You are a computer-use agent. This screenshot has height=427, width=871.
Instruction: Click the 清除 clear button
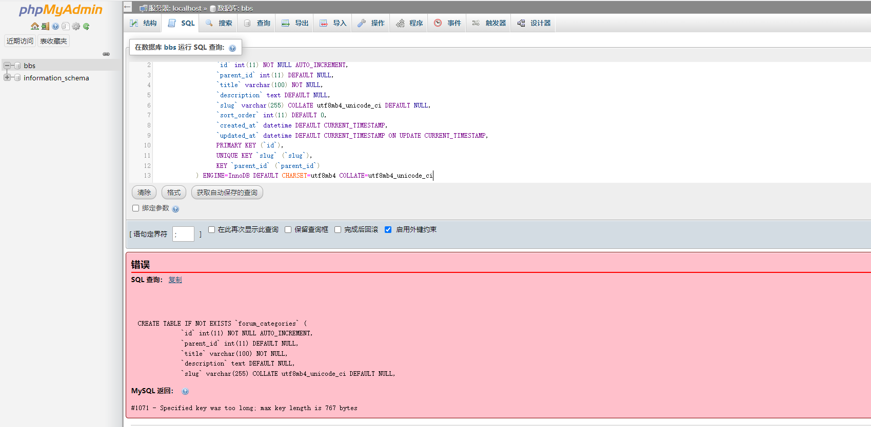coord(144,193)
